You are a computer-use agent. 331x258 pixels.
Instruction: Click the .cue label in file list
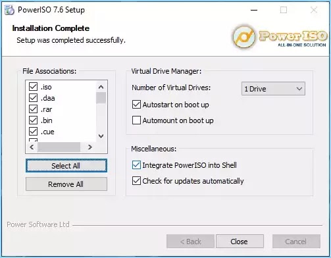47,132
